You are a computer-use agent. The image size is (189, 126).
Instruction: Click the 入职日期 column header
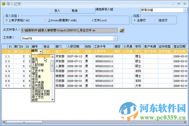[x=75, y=47]
